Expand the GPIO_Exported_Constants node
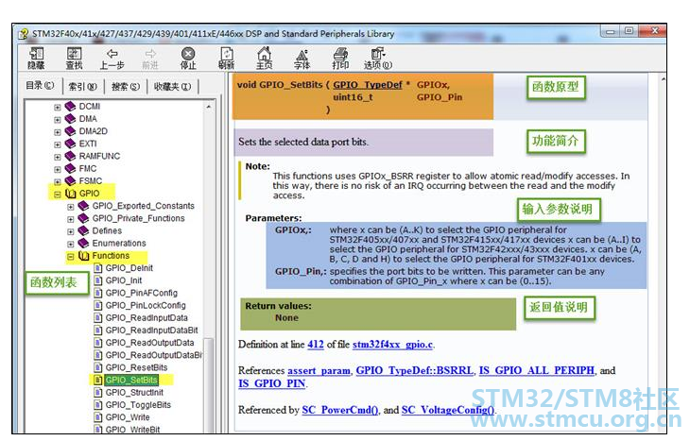The image size is (690, 441). [x=70, y=206]
